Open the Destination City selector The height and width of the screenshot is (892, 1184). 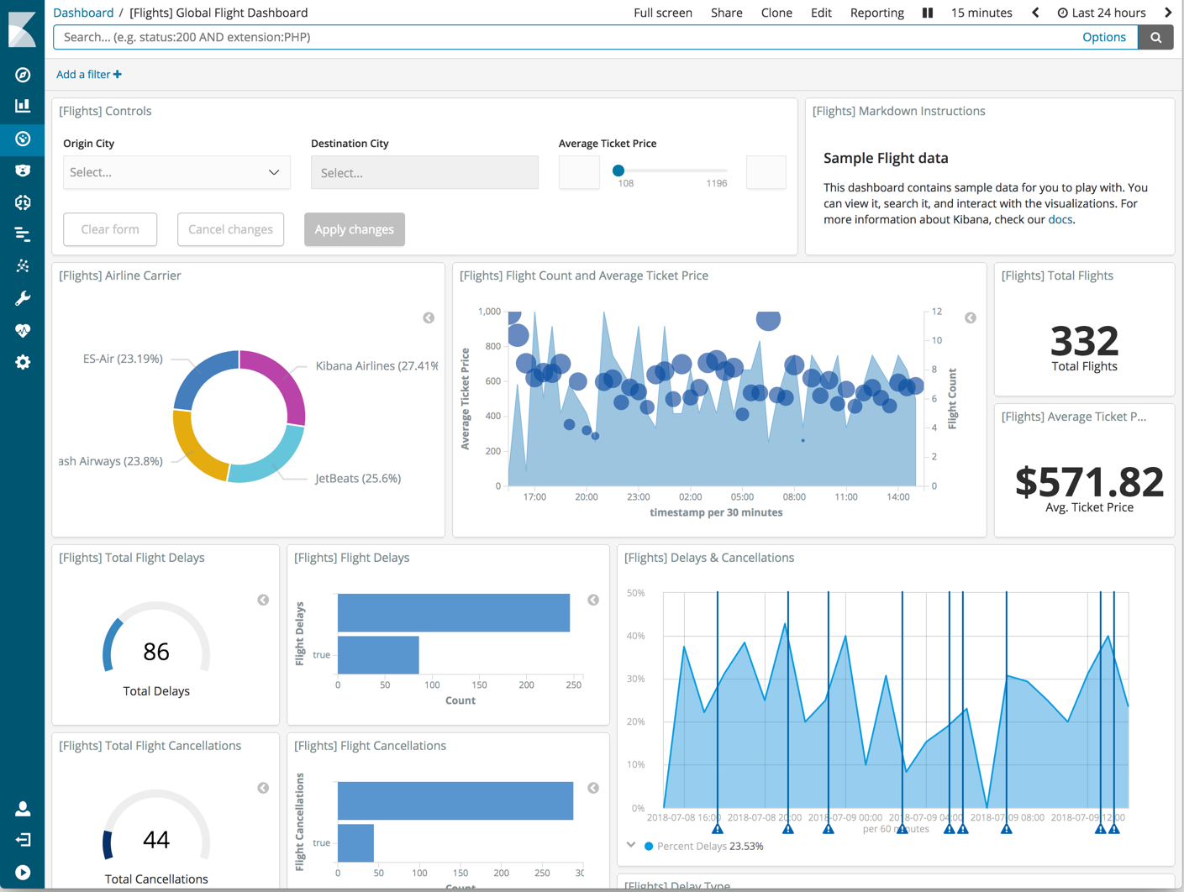coord(424,172)
